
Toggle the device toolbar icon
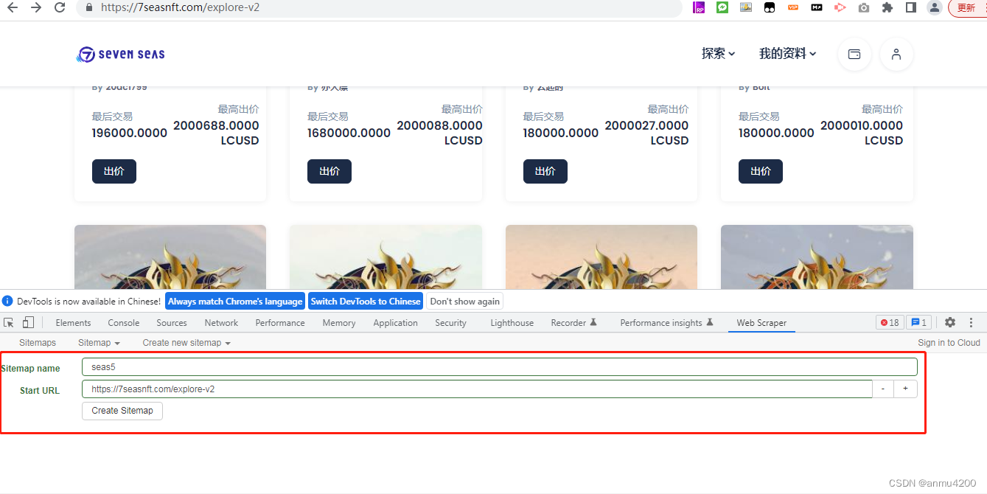[x=28, y=323]
